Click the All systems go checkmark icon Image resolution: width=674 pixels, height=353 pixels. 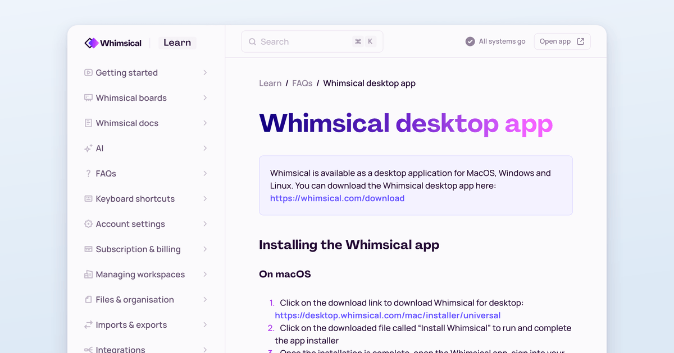[x=470, y=41]
